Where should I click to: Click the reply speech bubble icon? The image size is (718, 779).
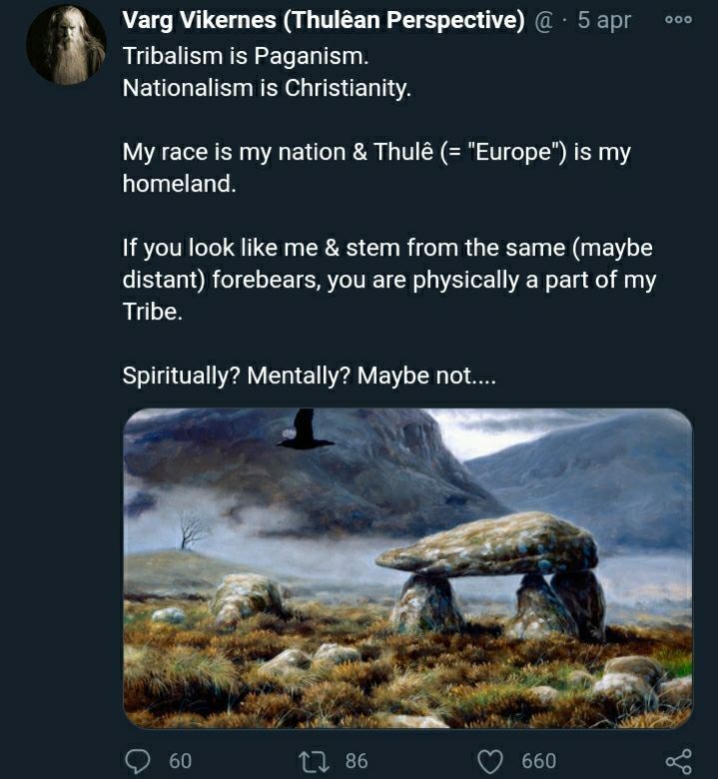tap(140, 761)
